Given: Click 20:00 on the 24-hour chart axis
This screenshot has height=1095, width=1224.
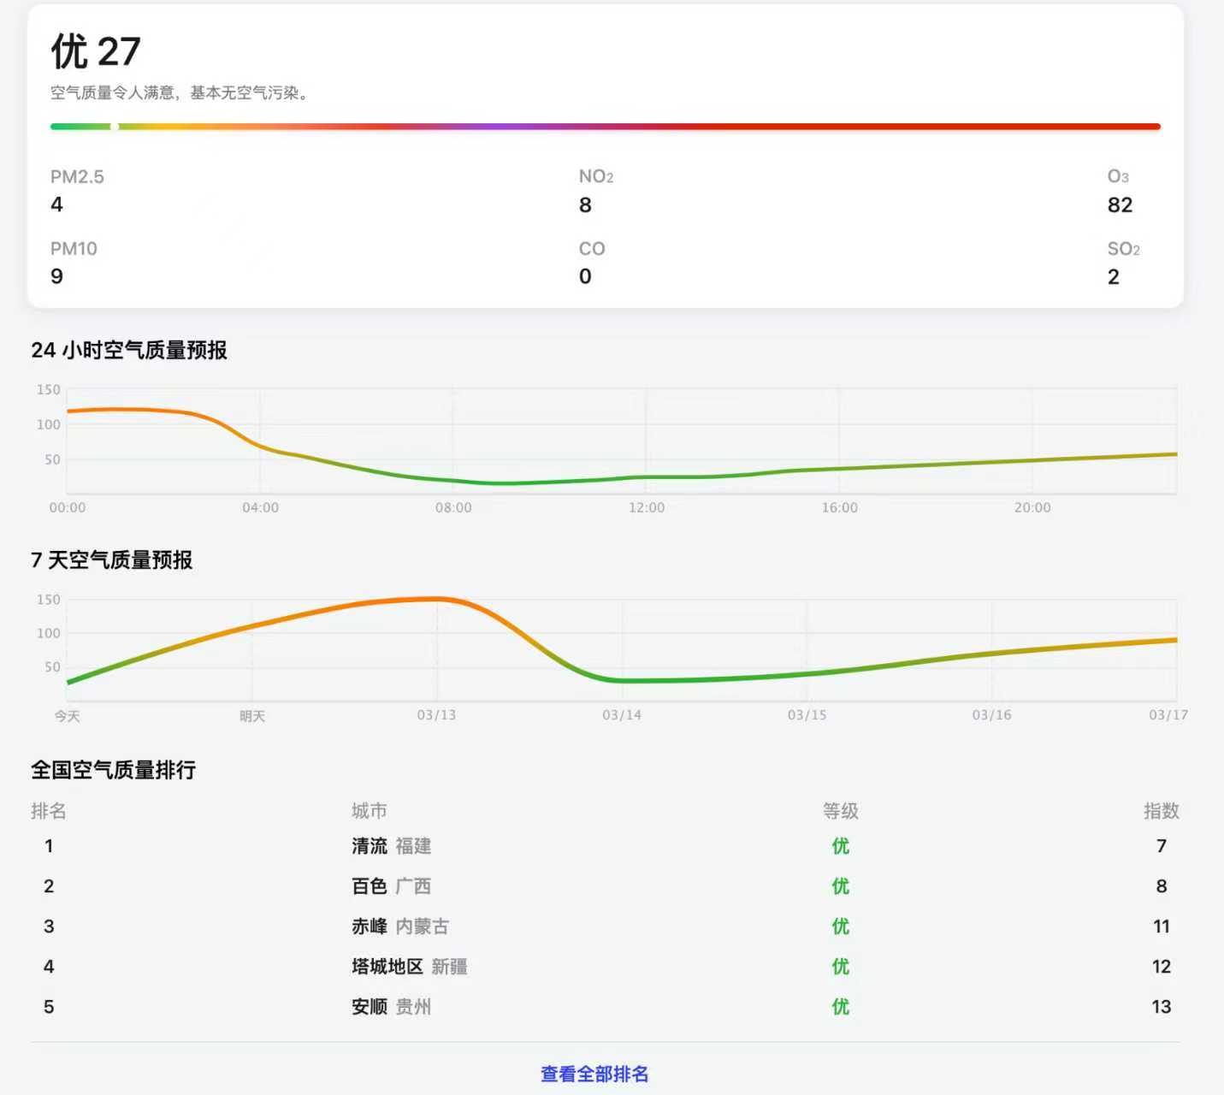Looking at the screenshot, I should click(x=1032, y=507).
